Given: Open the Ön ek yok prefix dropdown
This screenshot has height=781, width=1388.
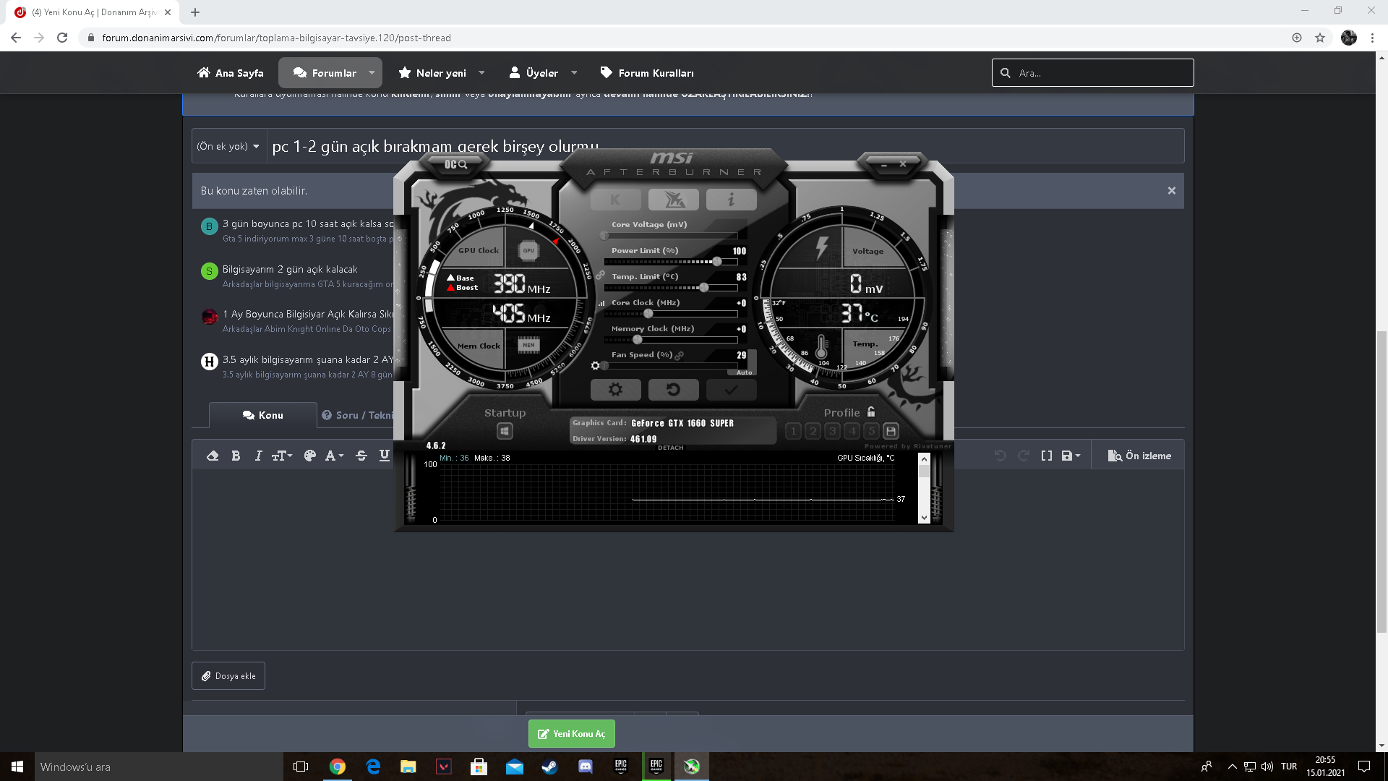Looking at the screenshot, I should 228,146.
